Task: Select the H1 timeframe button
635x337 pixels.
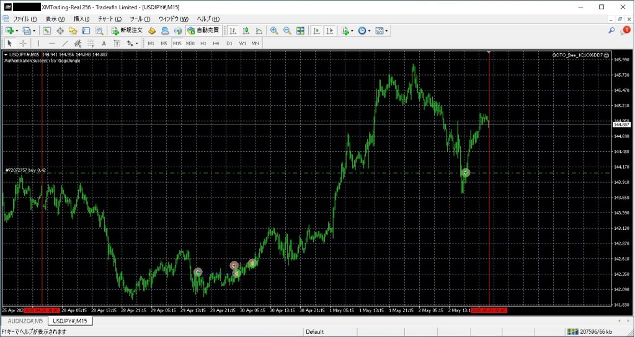Action: coord(203,43)
